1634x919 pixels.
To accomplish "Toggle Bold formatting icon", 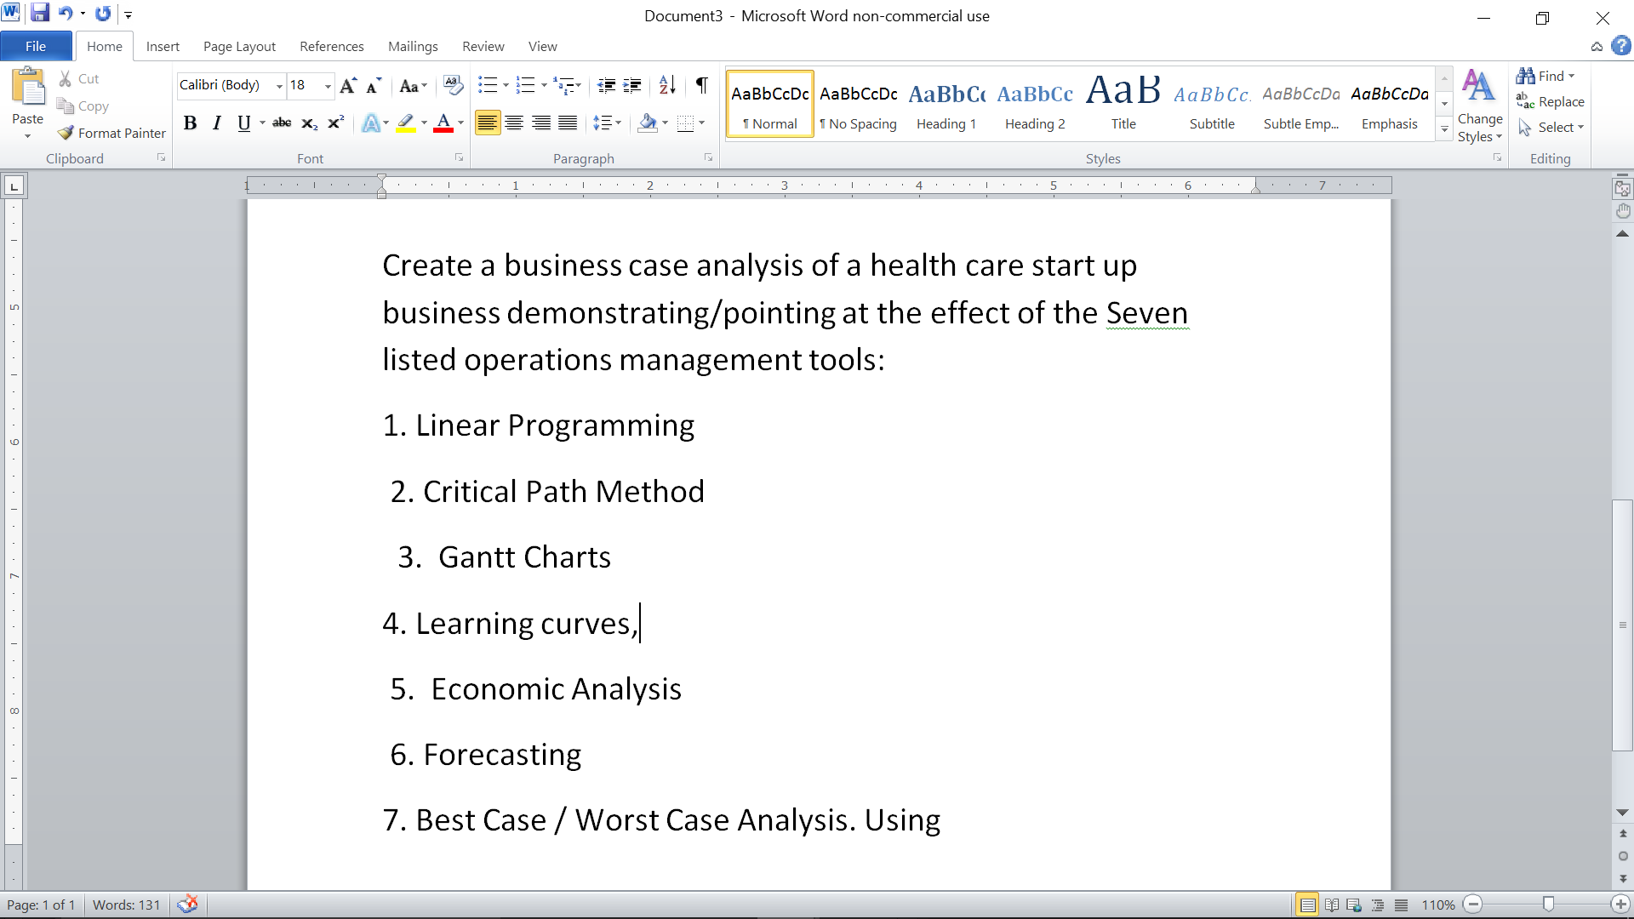I will click(x=189, y=123).
